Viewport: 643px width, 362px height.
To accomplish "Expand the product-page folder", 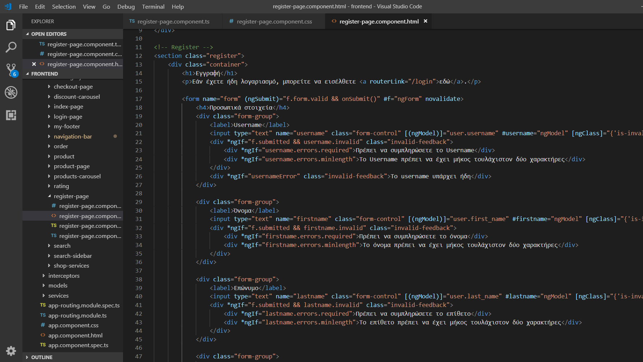I will [x=73, y=166].
